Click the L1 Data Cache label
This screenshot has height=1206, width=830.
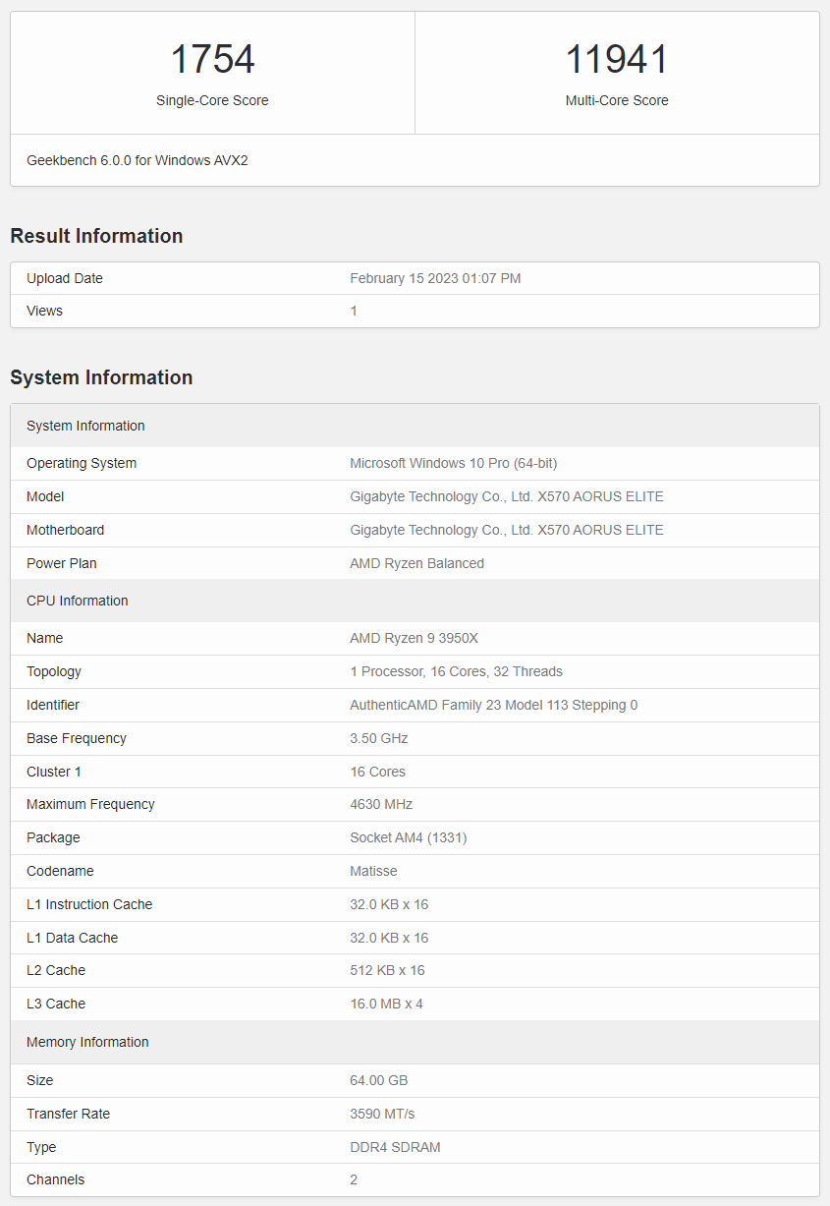click(x=72, y=938)
